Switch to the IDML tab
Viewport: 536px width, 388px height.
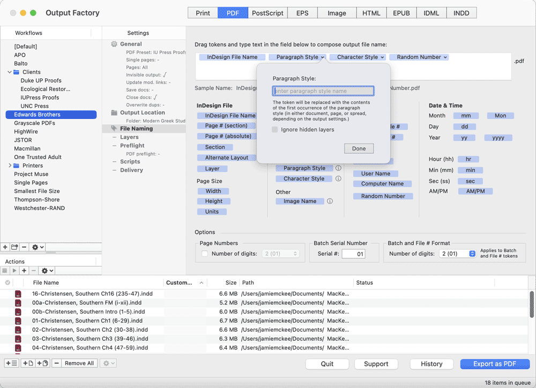pos(431,13)
